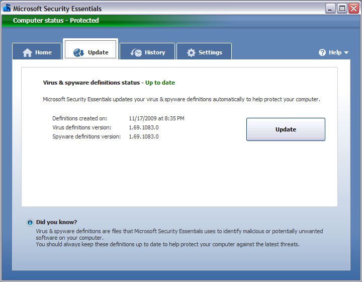Expand the Help dropdown arrow

click(346, 53)
